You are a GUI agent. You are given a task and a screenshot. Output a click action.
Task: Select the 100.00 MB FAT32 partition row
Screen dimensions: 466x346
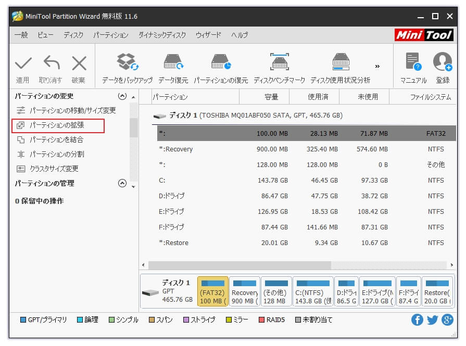306,133
